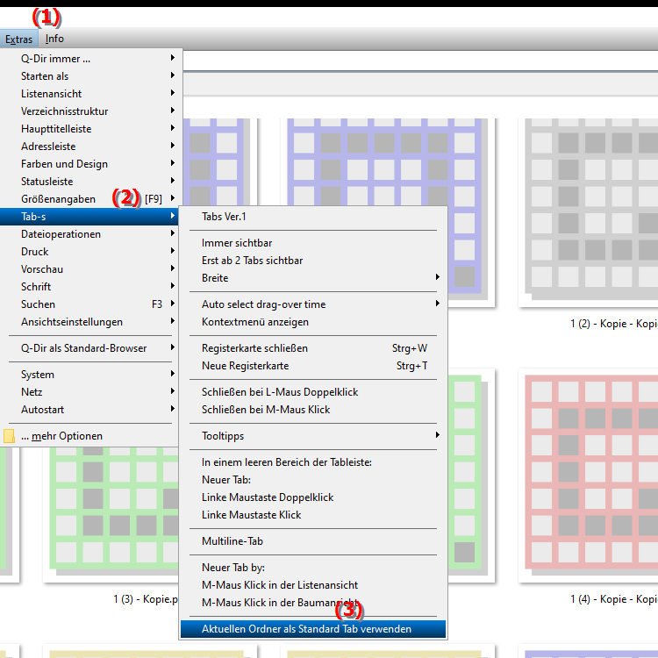This screenshot has height=658, width=658.
Task: Open the Druck submenu
Action: tap(90, 252)
